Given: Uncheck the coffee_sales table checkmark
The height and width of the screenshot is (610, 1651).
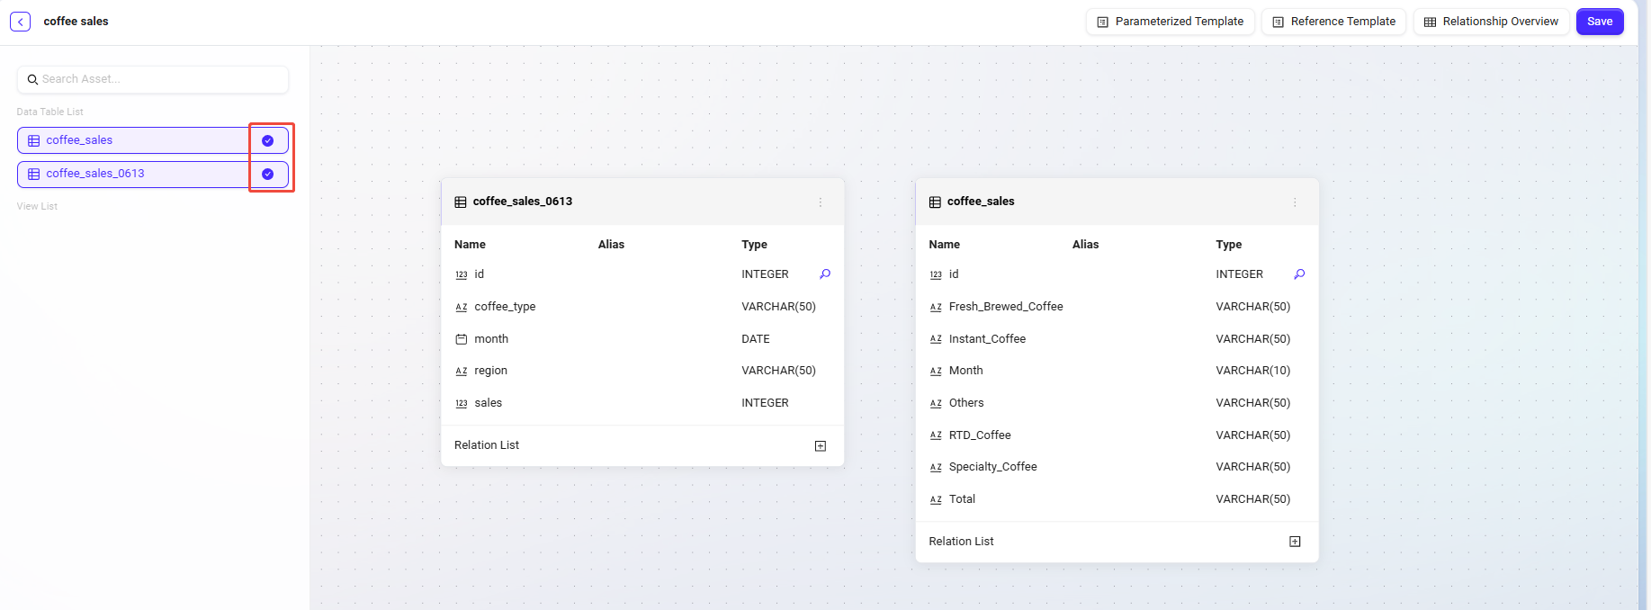Looking at the screenshot, I should click(267, 140).
